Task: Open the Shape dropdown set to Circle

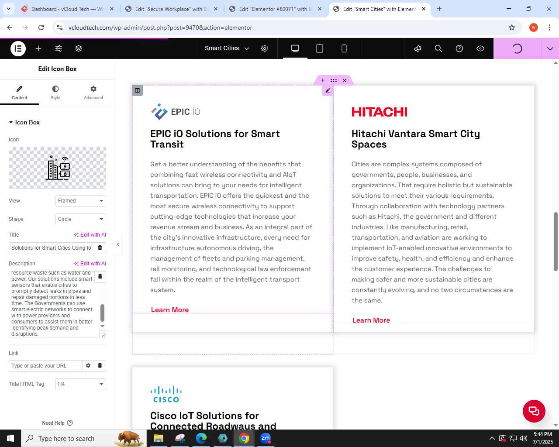Action: (x=81, y=219)
